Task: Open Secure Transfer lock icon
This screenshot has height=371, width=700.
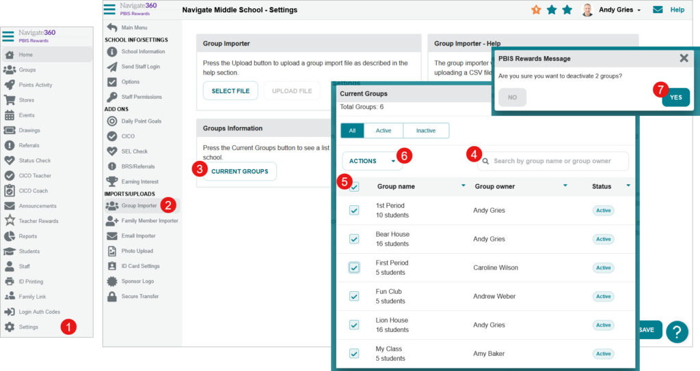Action: click(x=112, y=297)
